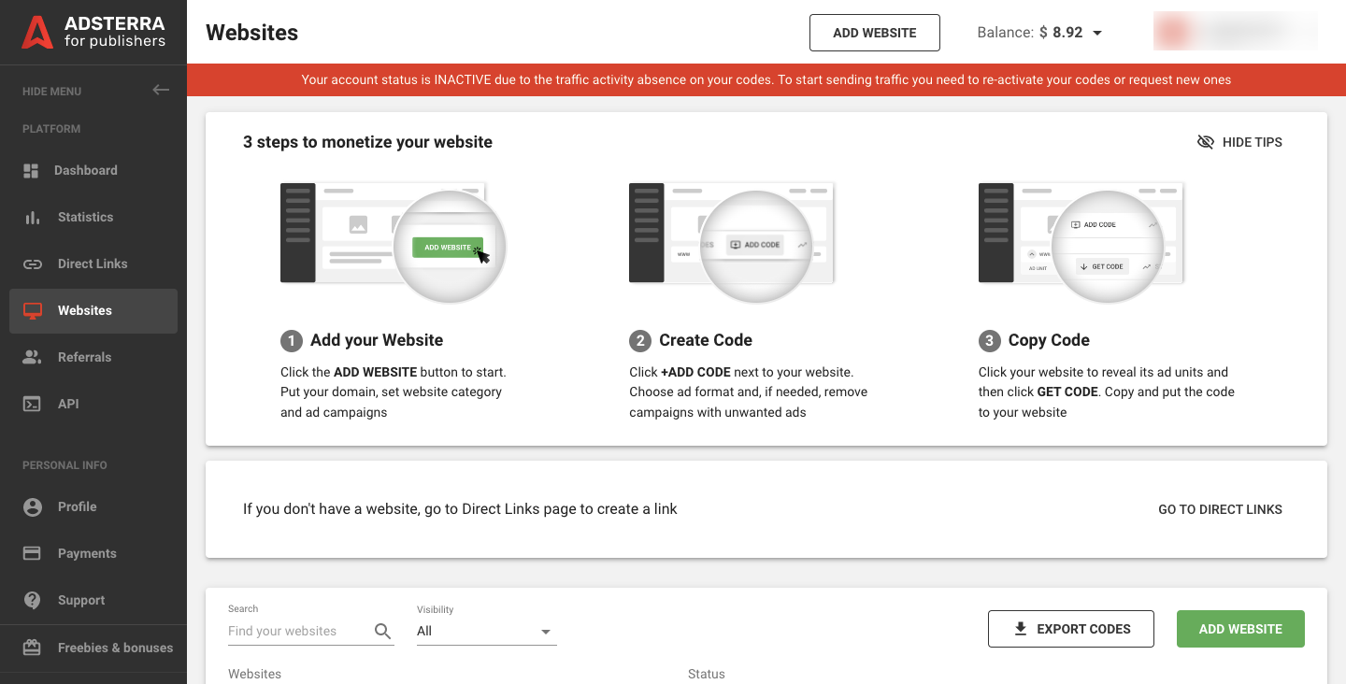This screenshot has height=684, width=1346.
Task: Click GO TO DIRECT LINKS
Action: point(1220,509)
